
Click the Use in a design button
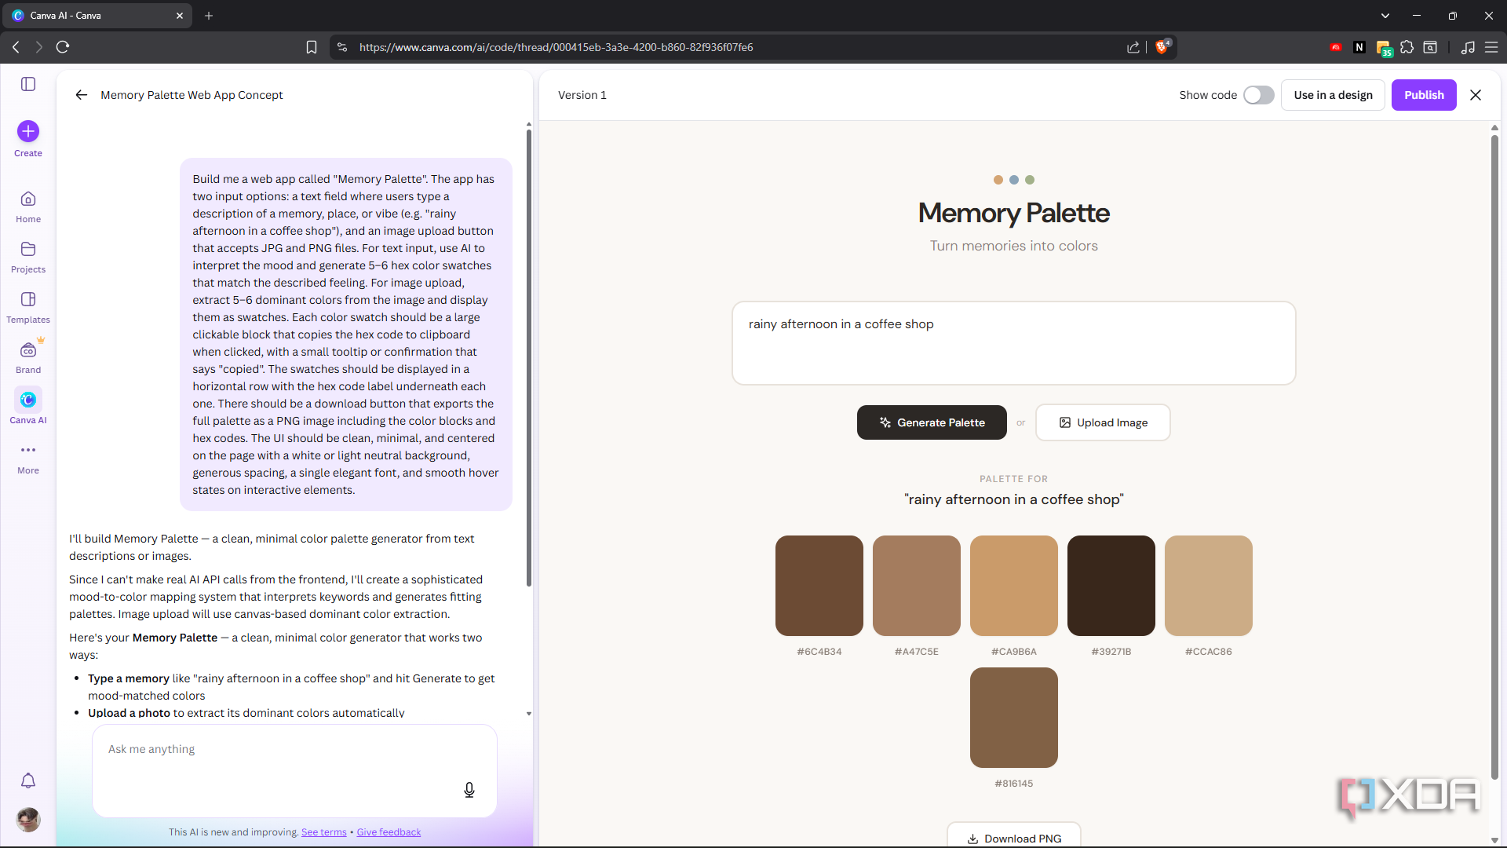pyautogui.click(x=1333, y=95)
